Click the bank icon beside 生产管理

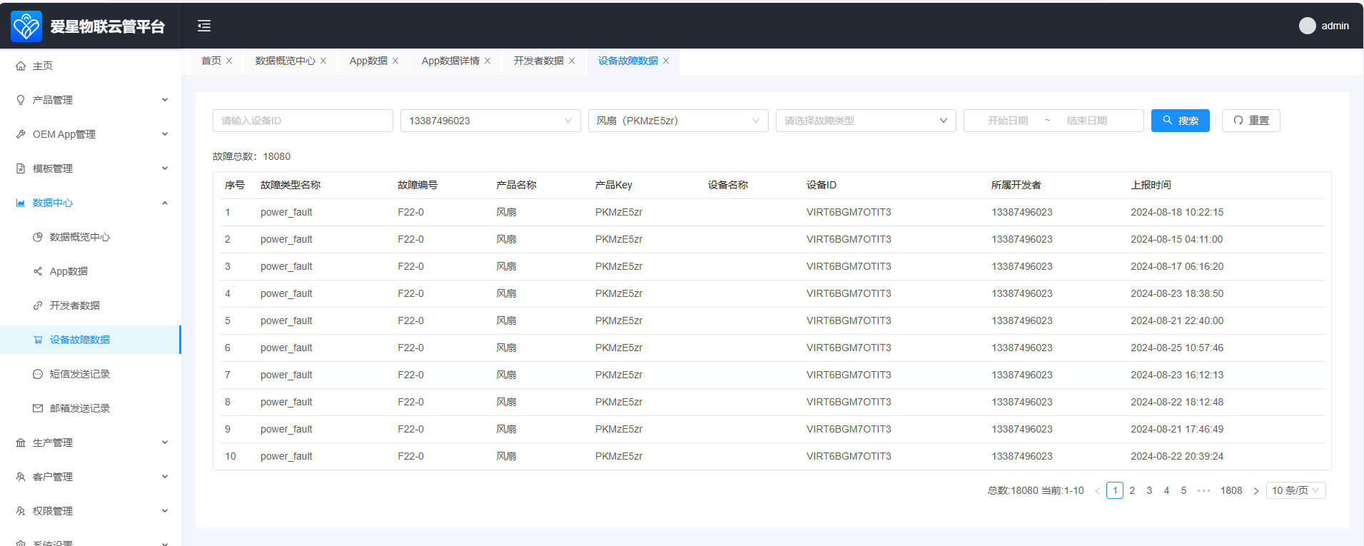tap(21, 443)
